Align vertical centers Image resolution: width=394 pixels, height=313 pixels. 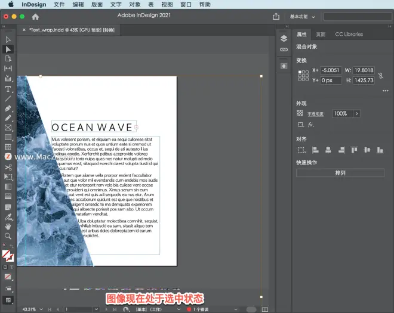click(x=367, y=150)
